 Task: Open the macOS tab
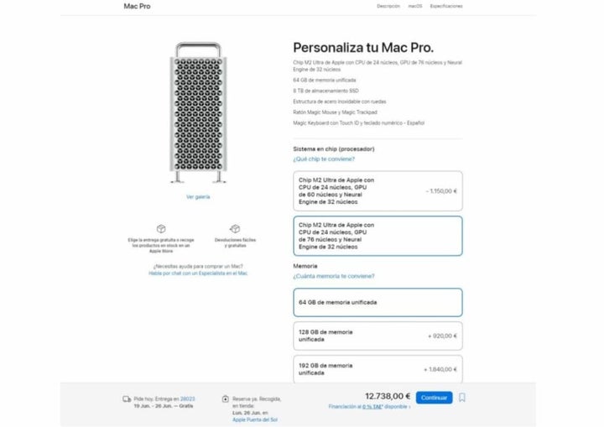pos(414,6)
